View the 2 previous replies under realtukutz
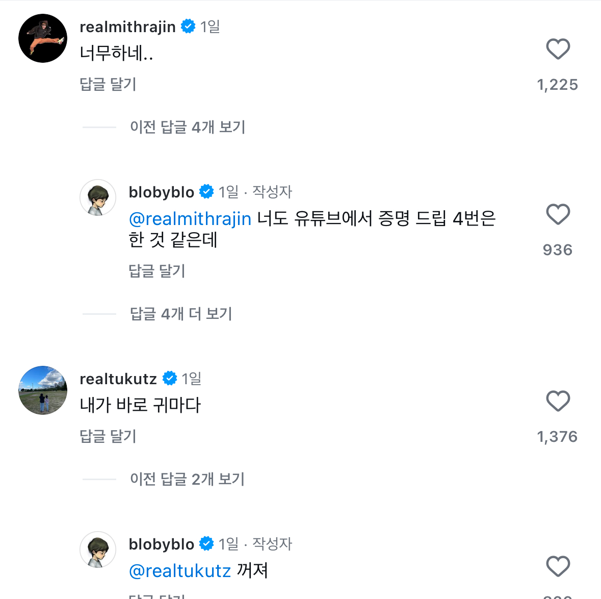Image resolution: width=601 pixels, height=599 pixels. coord(187,479)
